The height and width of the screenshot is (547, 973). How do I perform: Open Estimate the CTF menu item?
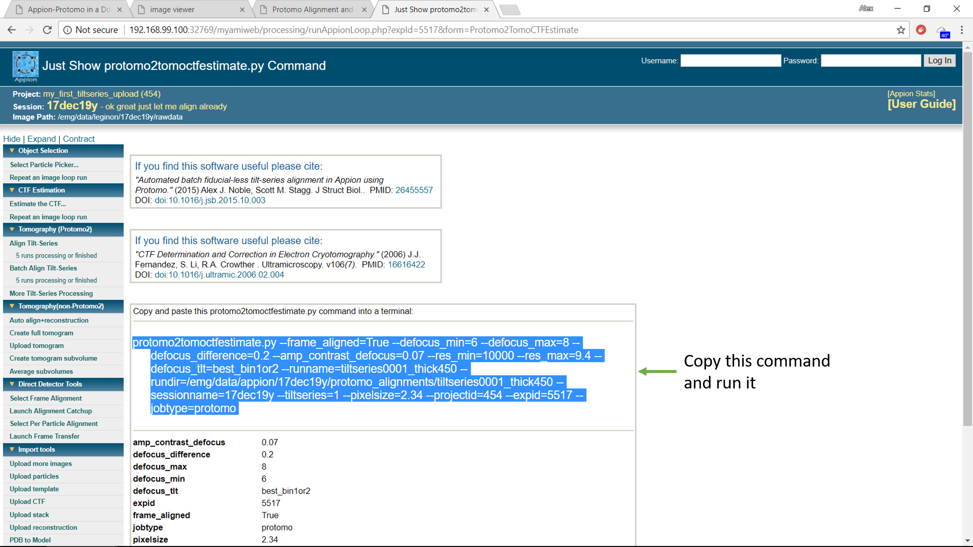pyautogui.click(x=38, y=204)
